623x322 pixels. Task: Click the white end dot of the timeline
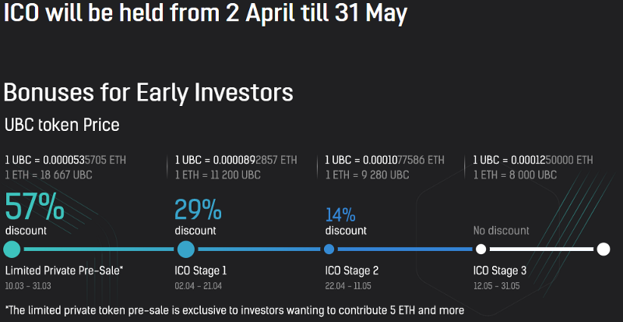[x=603, y=249]
